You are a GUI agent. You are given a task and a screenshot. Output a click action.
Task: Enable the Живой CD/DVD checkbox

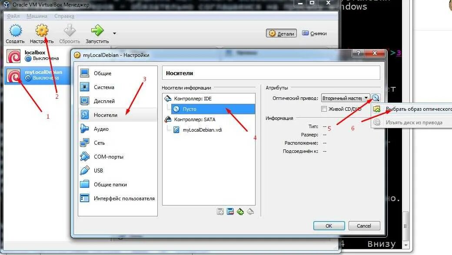tap(324, 109)
